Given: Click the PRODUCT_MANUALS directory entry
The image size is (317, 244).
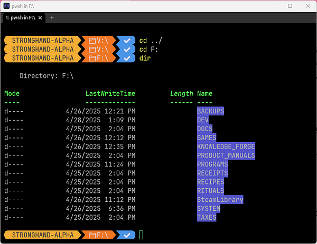Looking at the screenshot, I should (x=226, y=155).
